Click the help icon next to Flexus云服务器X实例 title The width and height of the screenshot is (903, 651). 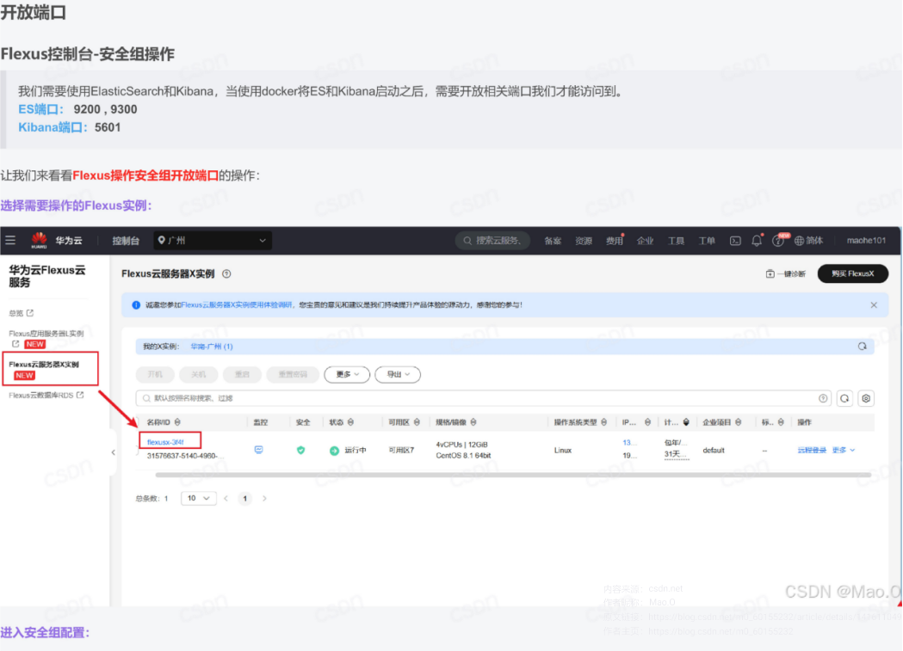pyautogui.click(x=227, y=273)
